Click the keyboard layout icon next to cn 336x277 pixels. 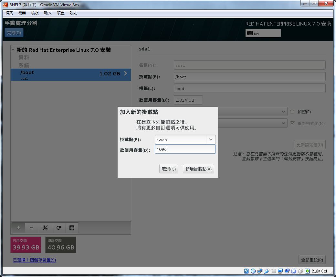(x=250, y=33)
